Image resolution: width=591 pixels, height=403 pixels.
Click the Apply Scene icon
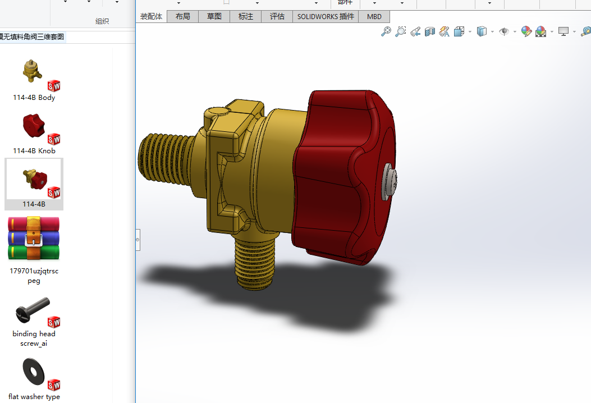click(x=541, y=31)
